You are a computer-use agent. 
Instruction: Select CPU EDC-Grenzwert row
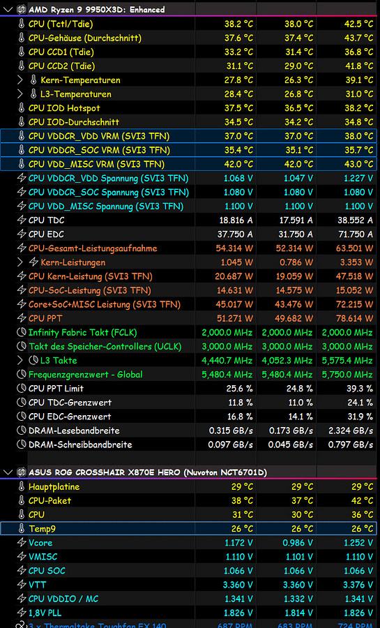pos(190,417)
